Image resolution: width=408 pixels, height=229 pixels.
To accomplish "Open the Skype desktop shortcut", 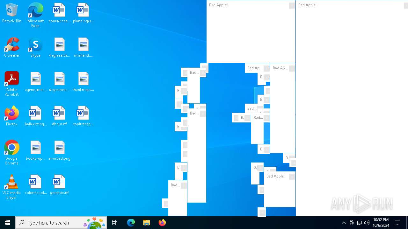I will coord(35,48).
